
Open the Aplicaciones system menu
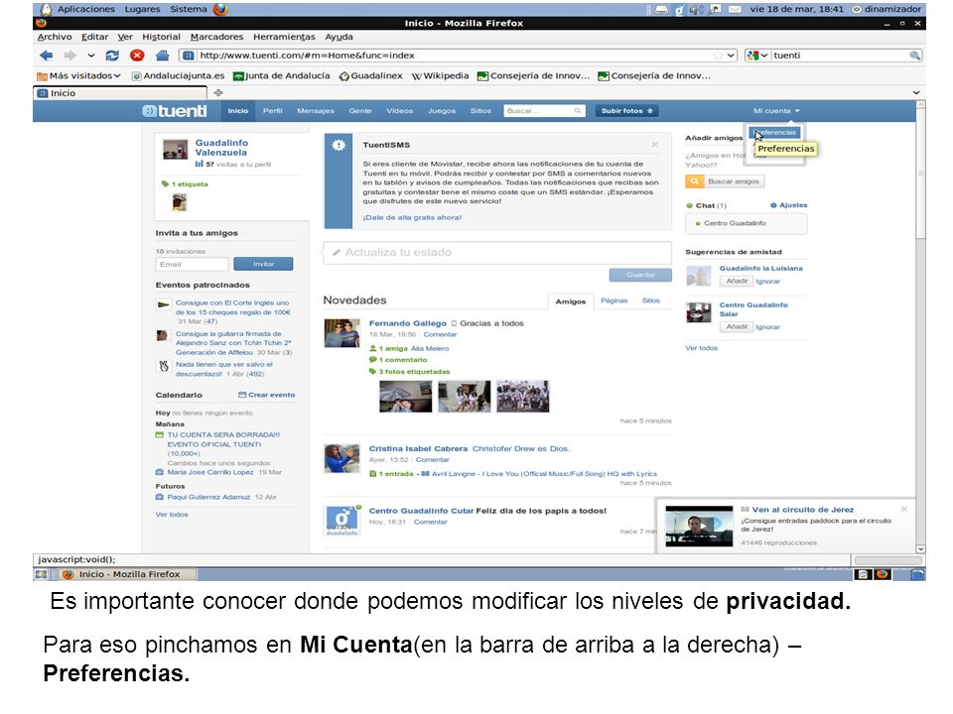coord(85,9)
